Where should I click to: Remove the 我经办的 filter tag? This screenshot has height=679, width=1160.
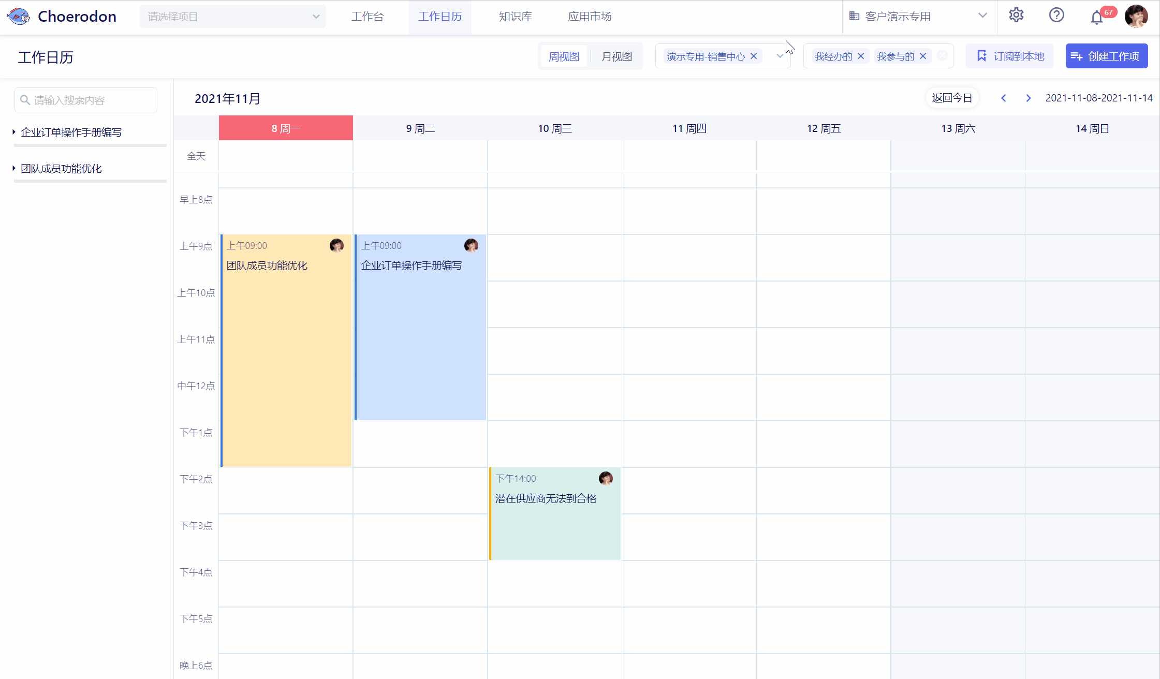pos(861,56)
